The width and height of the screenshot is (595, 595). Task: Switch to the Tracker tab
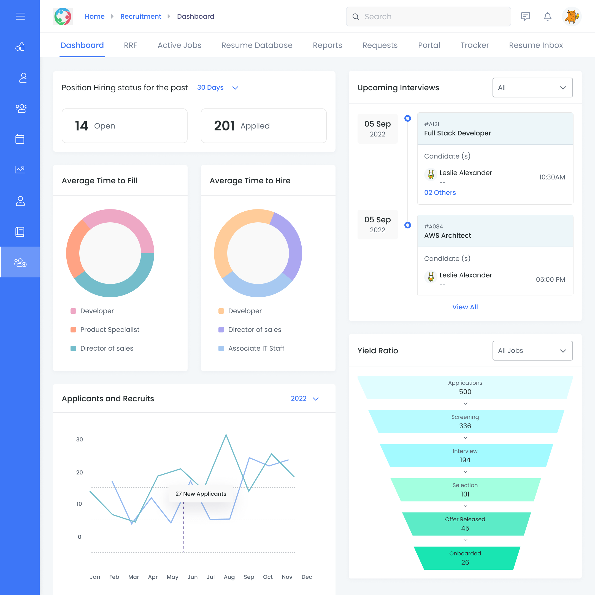(x=474, y=45)
